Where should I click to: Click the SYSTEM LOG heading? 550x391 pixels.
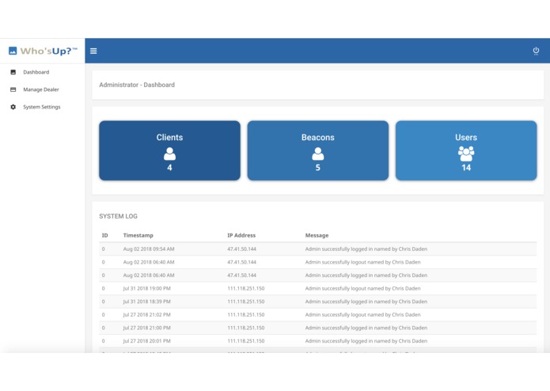coord(118,216)
